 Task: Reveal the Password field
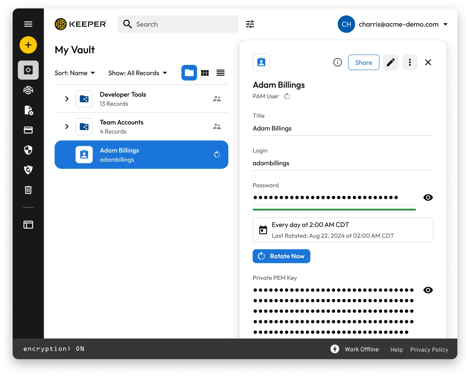(428, 197)
